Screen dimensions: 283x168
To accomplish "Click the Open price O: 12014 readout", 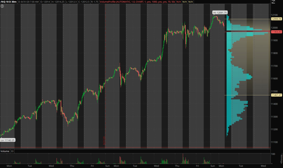I will 46,2.
